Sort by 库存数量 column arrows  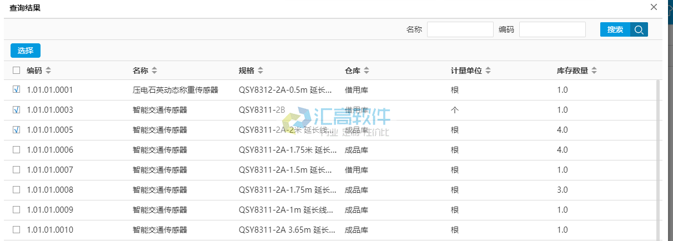tap(594, 71)
